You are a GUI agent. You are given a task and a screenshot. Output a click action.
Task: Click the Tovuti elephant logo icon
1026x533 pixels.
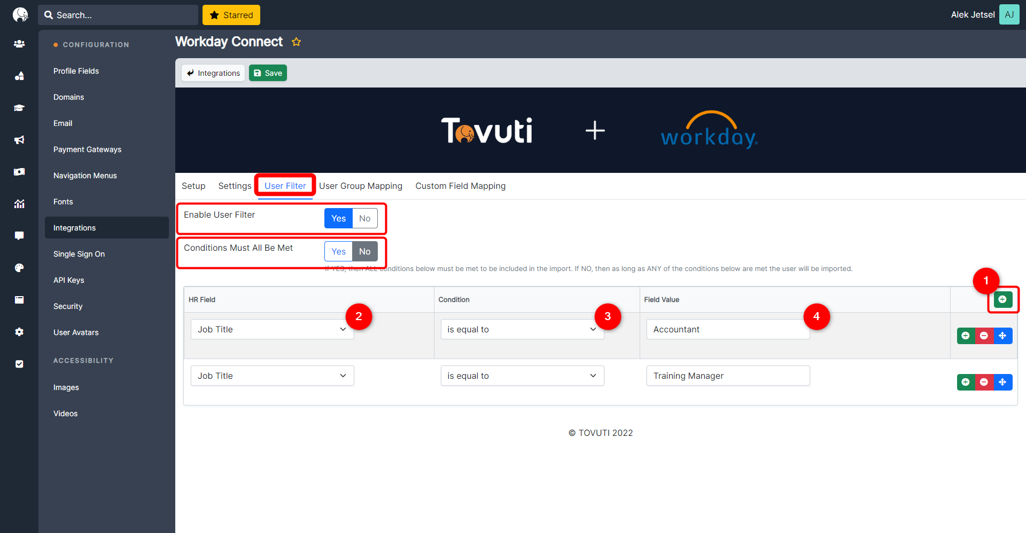pyautogui.click(x=20, y=14)
